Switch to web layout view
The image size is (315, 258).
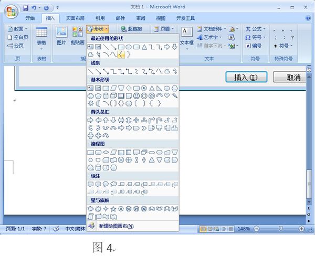pos(216,229)
